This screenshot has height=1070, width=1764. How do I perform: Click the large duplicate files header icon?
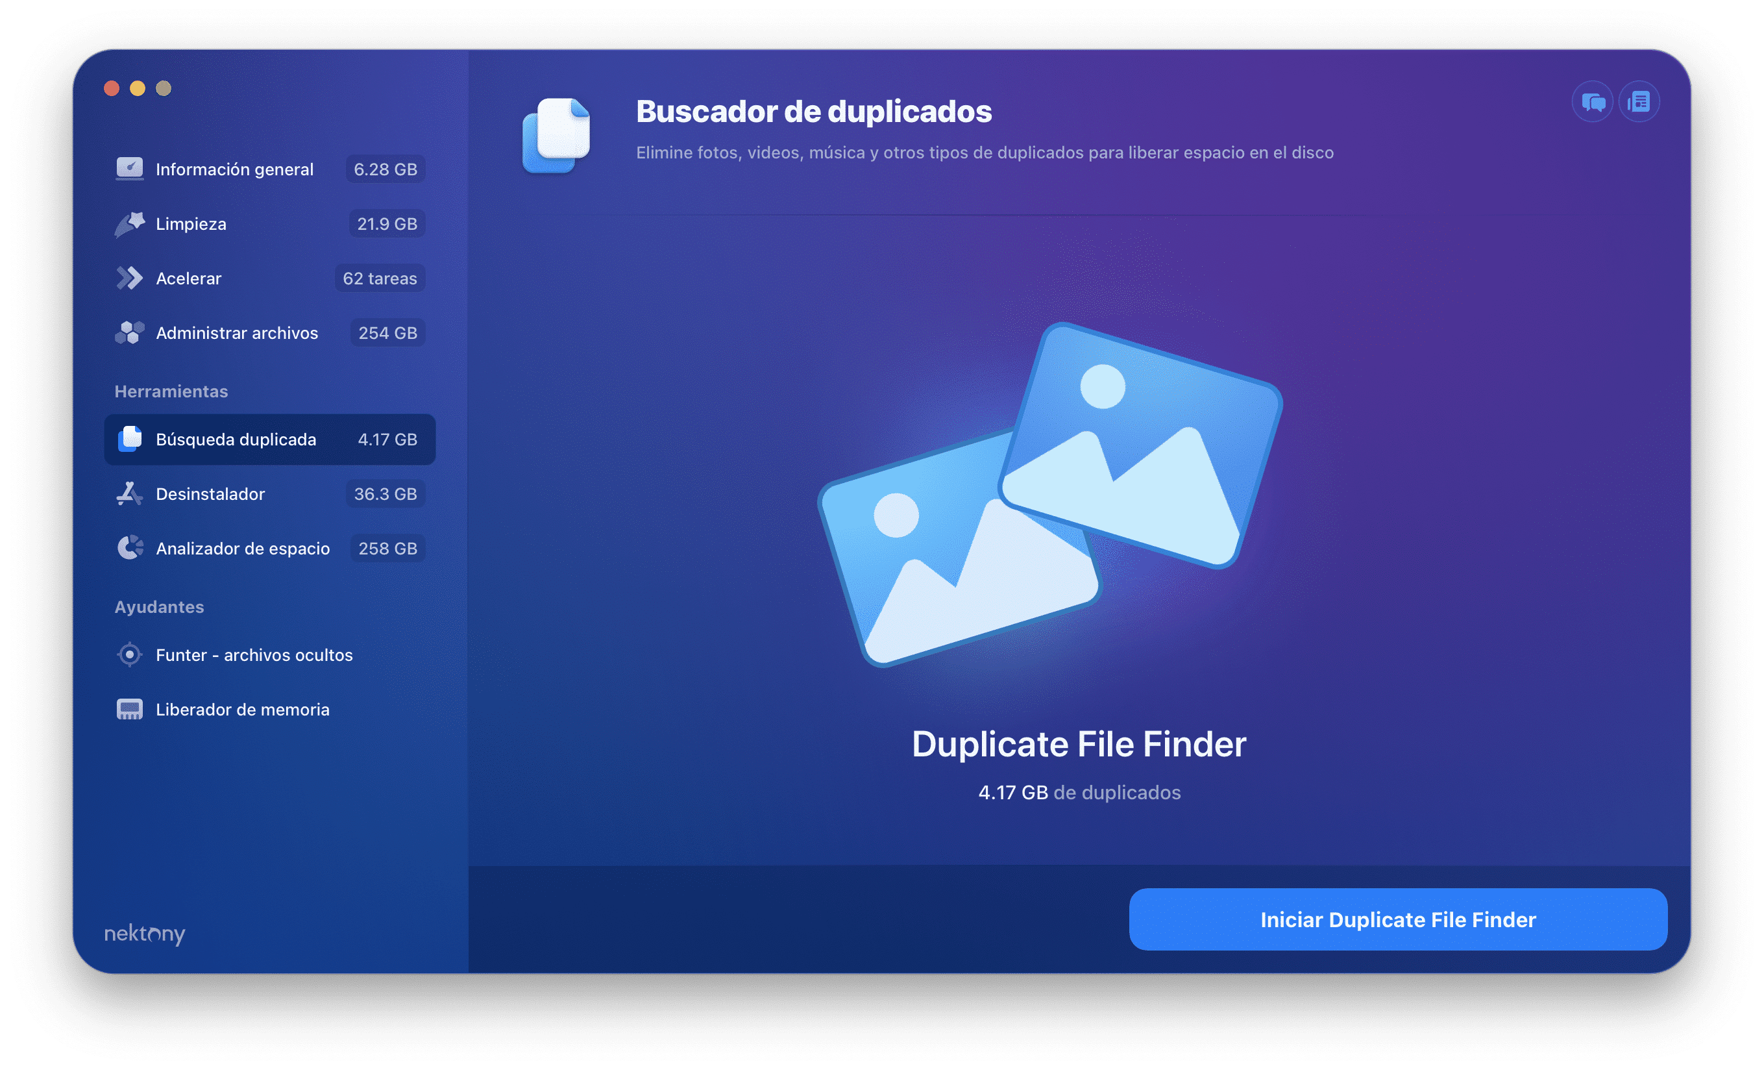click(x=556, y=135)
